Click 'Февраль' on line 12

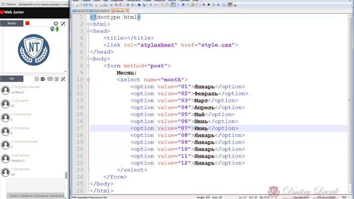click(x=206, y=93)
